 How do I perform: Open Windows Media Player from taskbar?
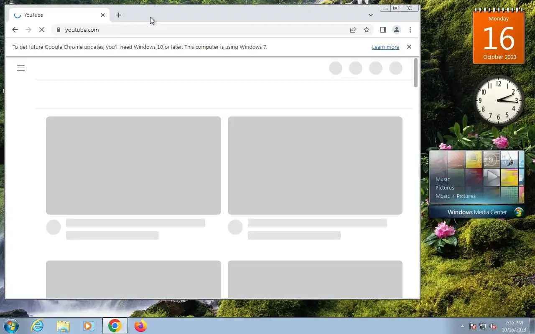89,326
